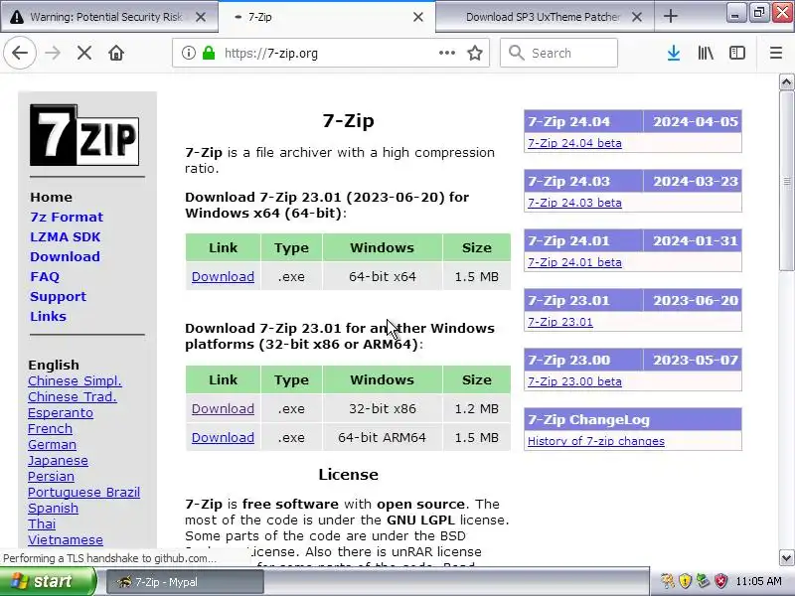Open the 7-Zip 23.00 beta link
Image resolution: width=795 pixels, height=596 pixels.
[x=574, y=381]
